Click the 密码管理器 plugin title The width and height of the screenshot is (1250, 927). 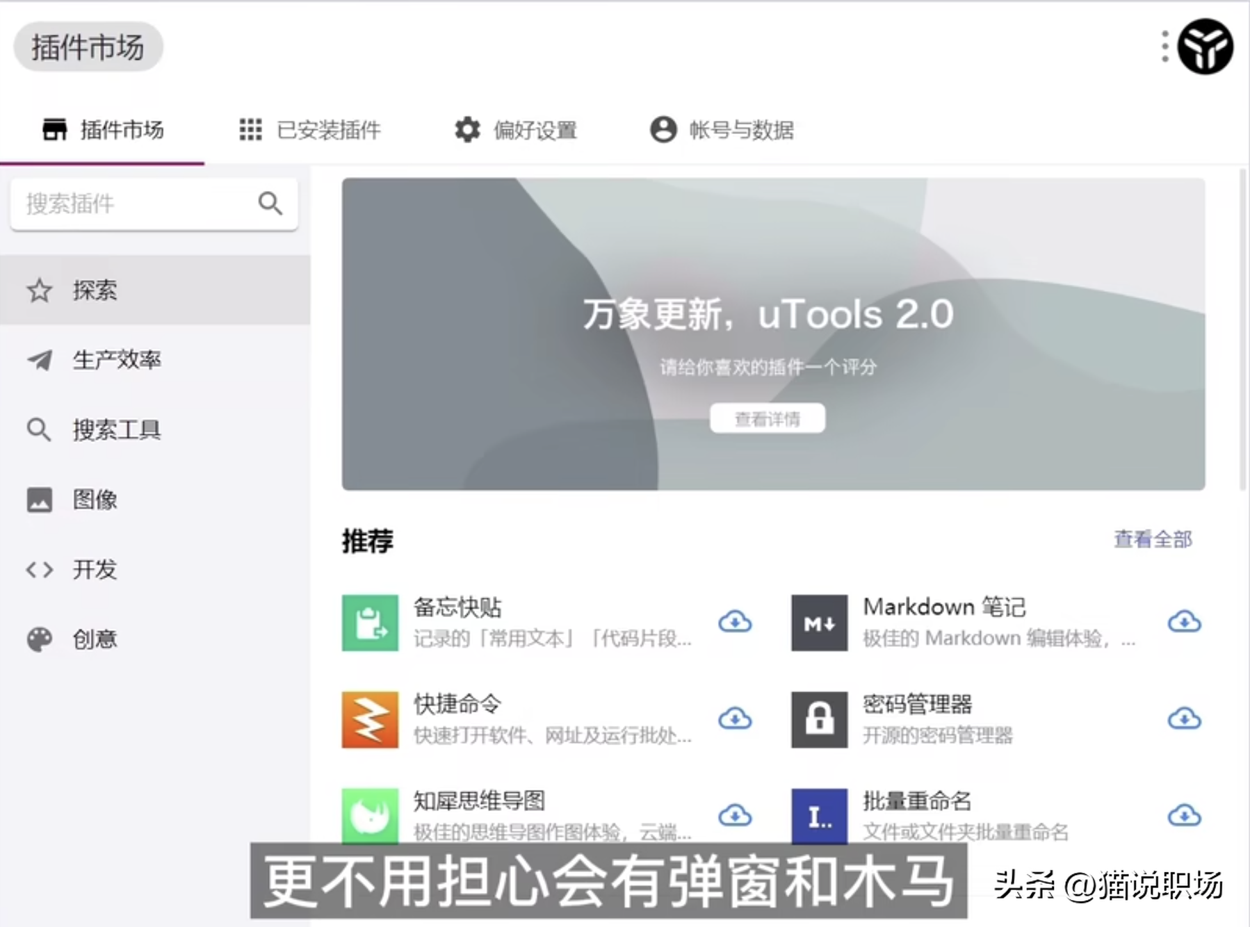[x=918, y=704]
